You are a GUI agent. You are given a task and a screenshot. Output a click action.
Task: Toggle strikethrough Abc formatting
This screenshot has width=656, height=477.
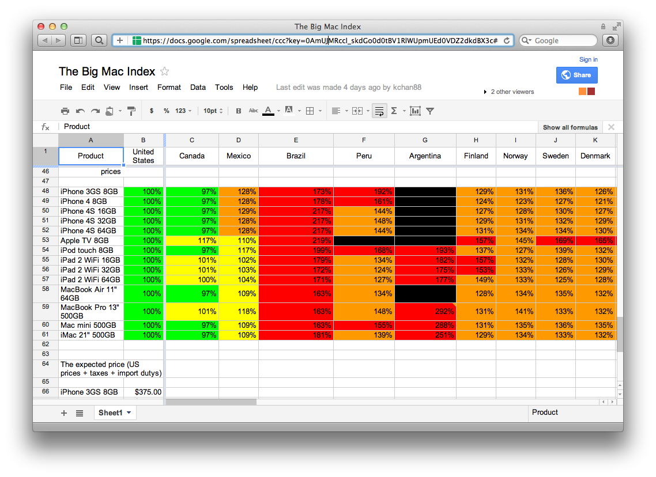253,111
